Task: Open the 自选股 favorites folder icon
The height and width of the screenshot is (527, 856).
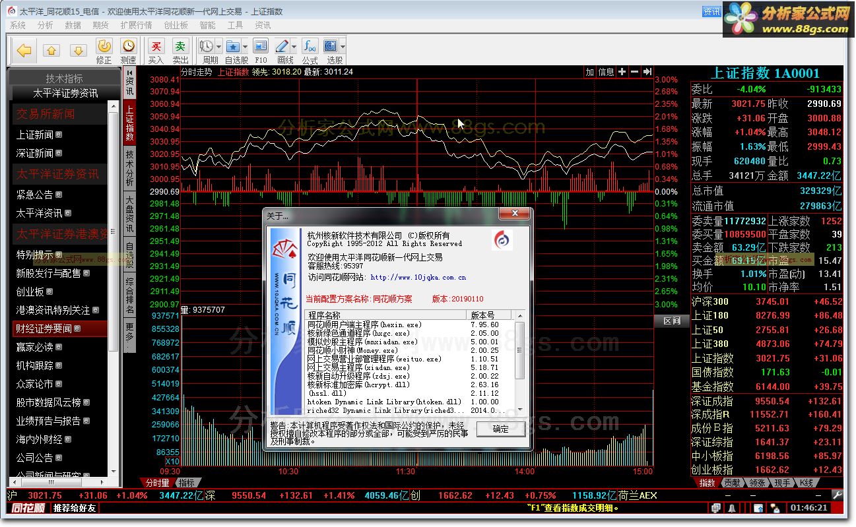Action: click(x=233, y=46)
